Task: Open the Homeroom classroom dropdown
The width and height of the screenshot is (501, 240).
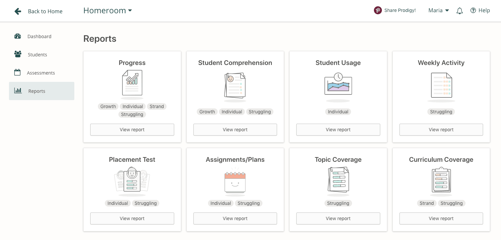Action: 107,10
